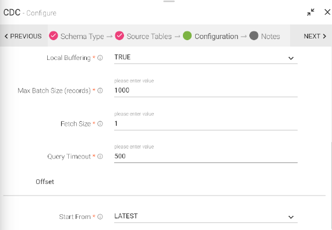Click the info icon next to Max Batch Size
This screenshot has width=332, height=230.
click(x=100, y=91)
